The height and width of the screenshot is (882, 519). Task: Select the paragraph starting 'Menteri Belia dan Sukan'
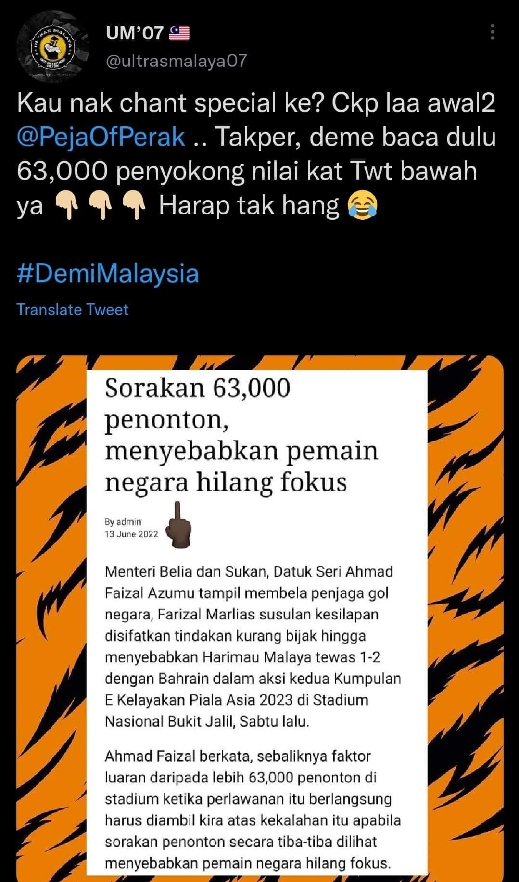253,646
